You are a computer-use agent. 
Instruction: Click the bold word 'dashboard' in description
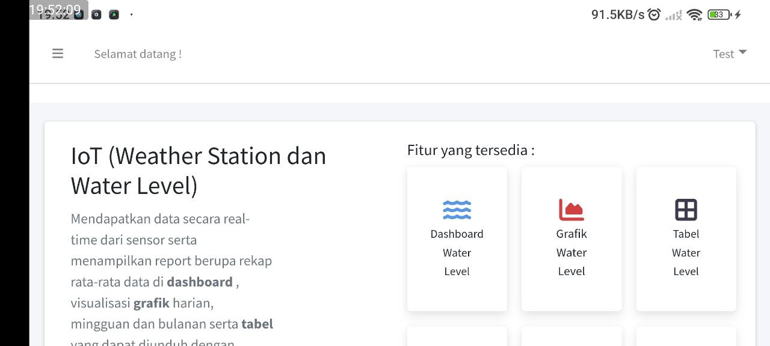200,282
